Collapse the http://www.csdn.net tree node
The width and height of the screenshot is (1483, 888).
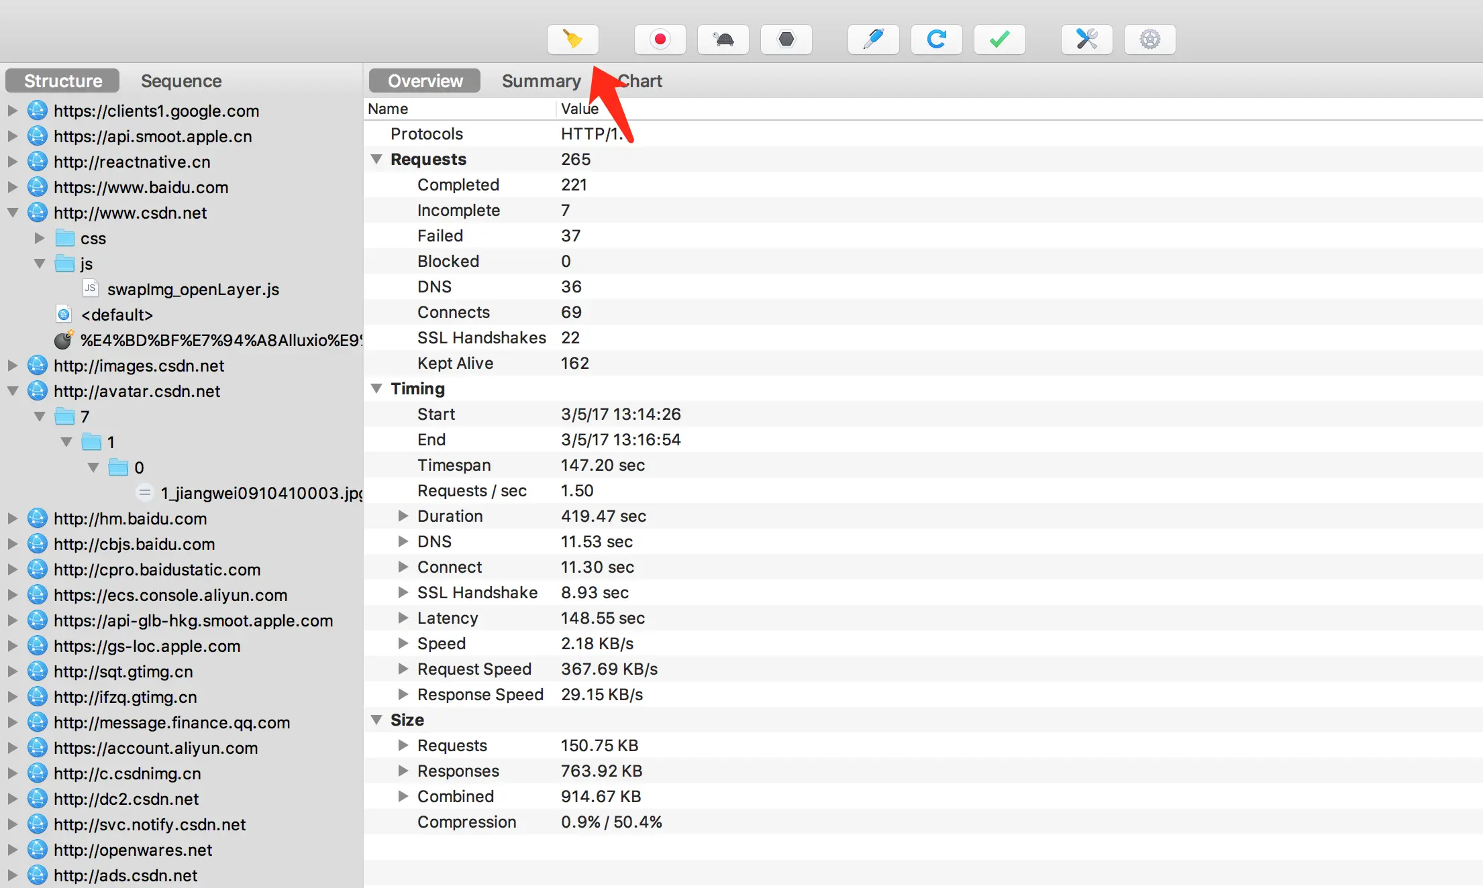[13, 213]
